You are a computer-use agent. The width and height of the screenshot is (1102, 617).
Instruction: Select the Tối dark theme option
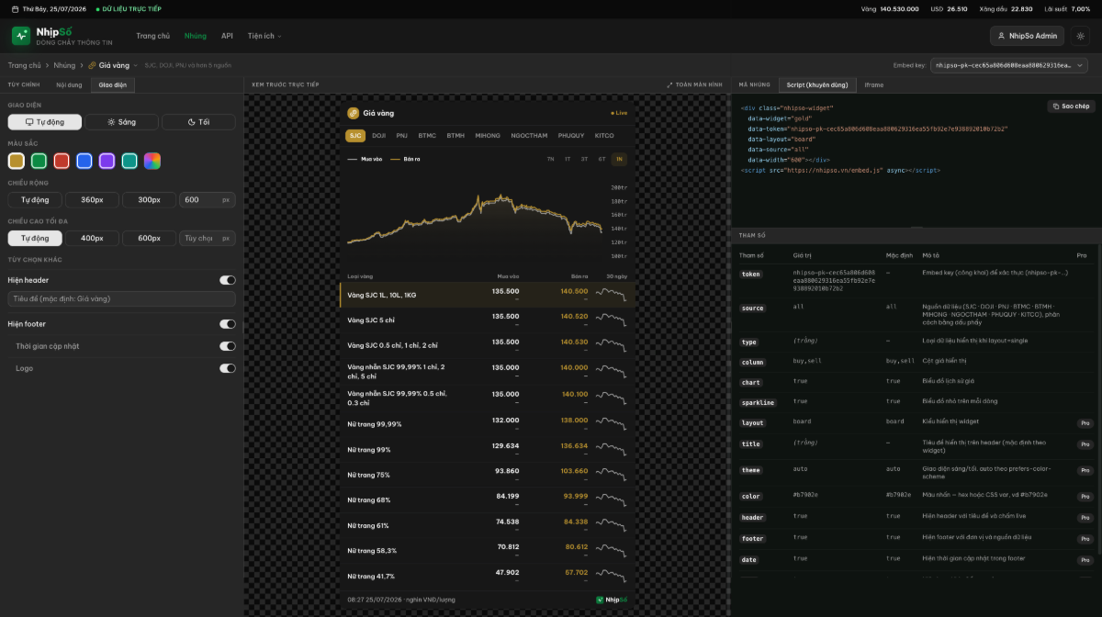click(198, 122)
